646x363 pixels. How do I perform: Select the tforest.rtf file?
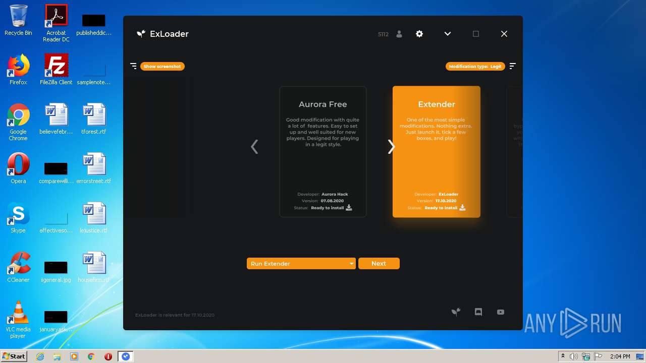(x=94, y=119)
